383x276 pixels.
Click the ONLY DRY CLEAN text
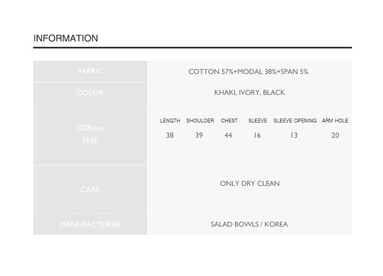[x=250, y=184]
